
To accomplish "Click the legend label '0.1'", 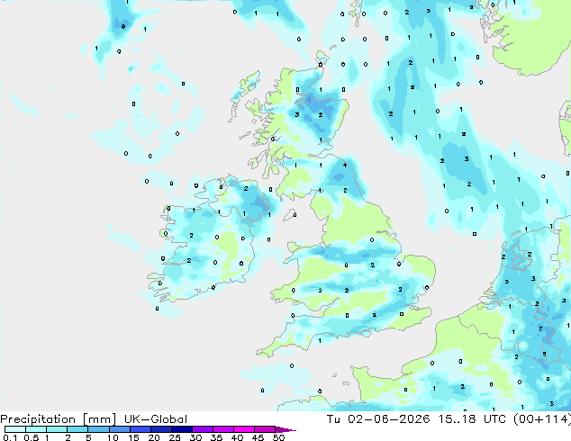I will (x=10, y=437).
